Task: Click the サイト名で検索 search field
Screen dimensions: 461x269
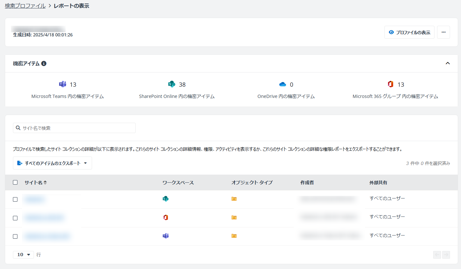Action: (x=74, y=128)
